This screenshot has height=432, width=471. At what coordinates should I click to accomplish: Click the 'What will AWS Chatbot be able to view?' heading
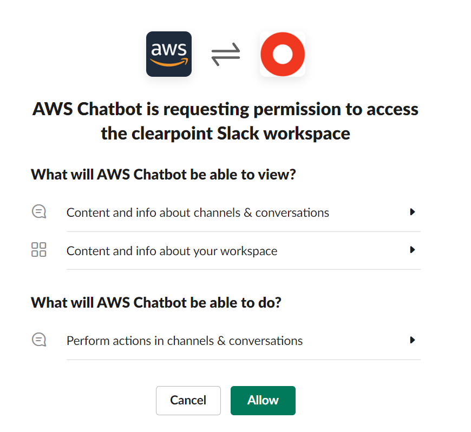click(155, 174)
